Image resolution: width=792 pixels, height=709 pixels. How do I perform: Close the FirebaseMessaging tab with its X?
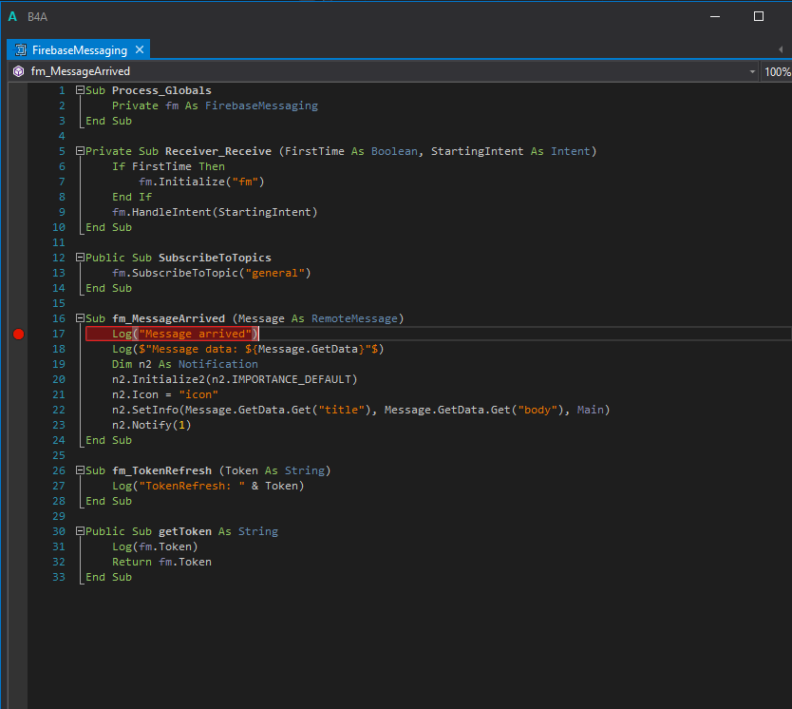[139, 50]
